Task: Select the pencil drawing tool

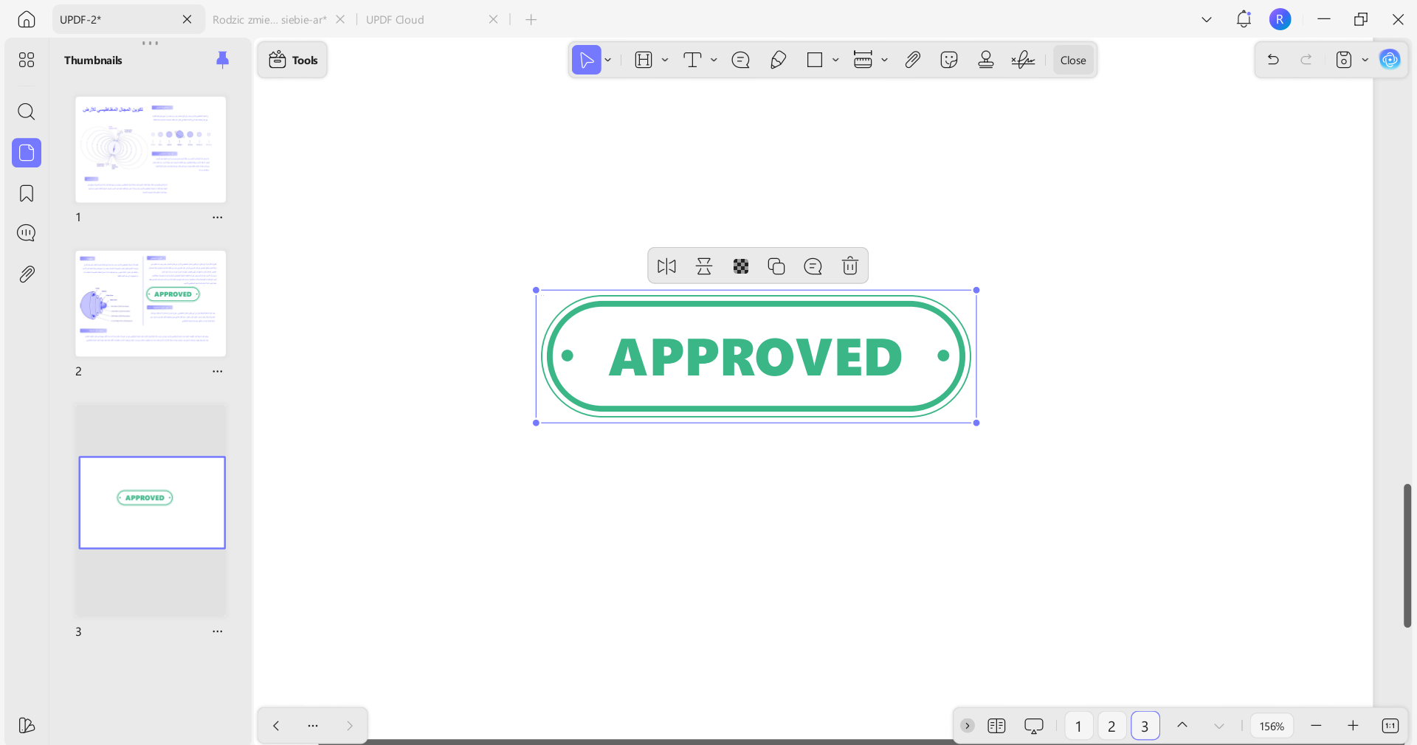Action: pos(778,60)
